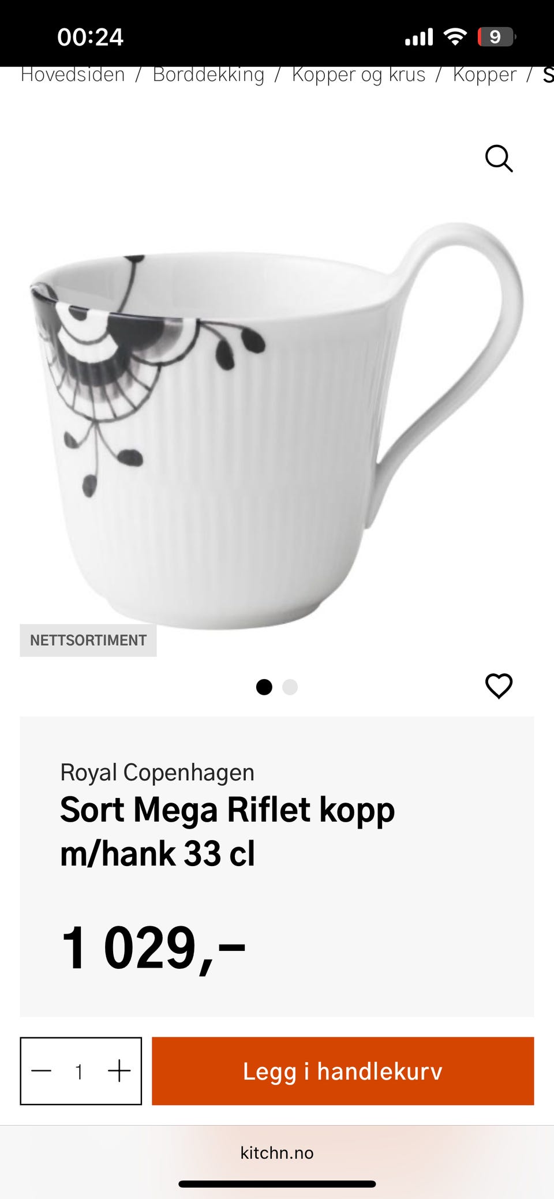Select the quantity number field
554x1199 pixels.
click(x=79, y=1071)
